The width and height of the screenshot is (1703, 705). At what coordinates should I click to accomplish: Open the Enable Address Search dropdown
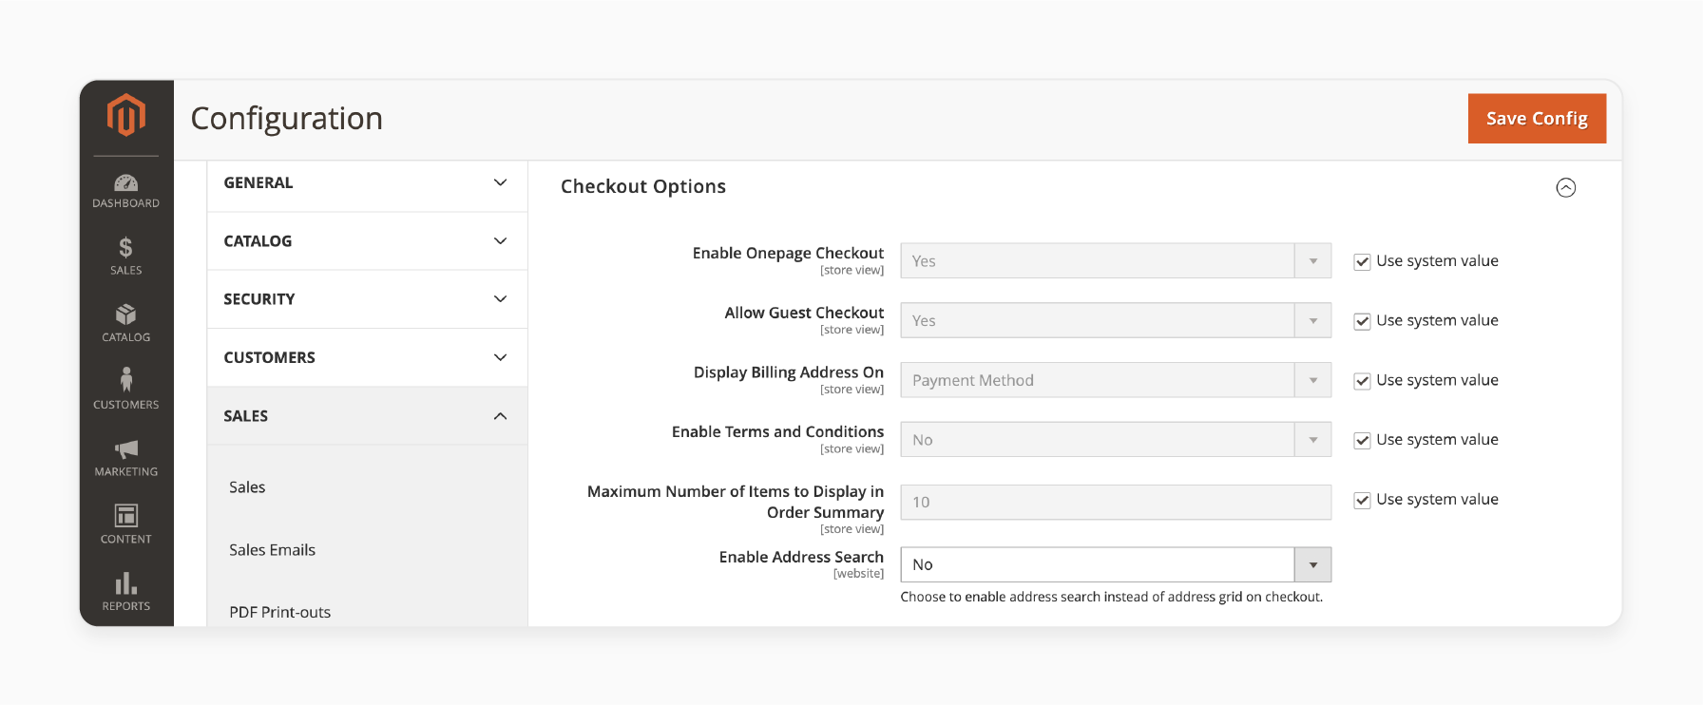click(1116, 564)
